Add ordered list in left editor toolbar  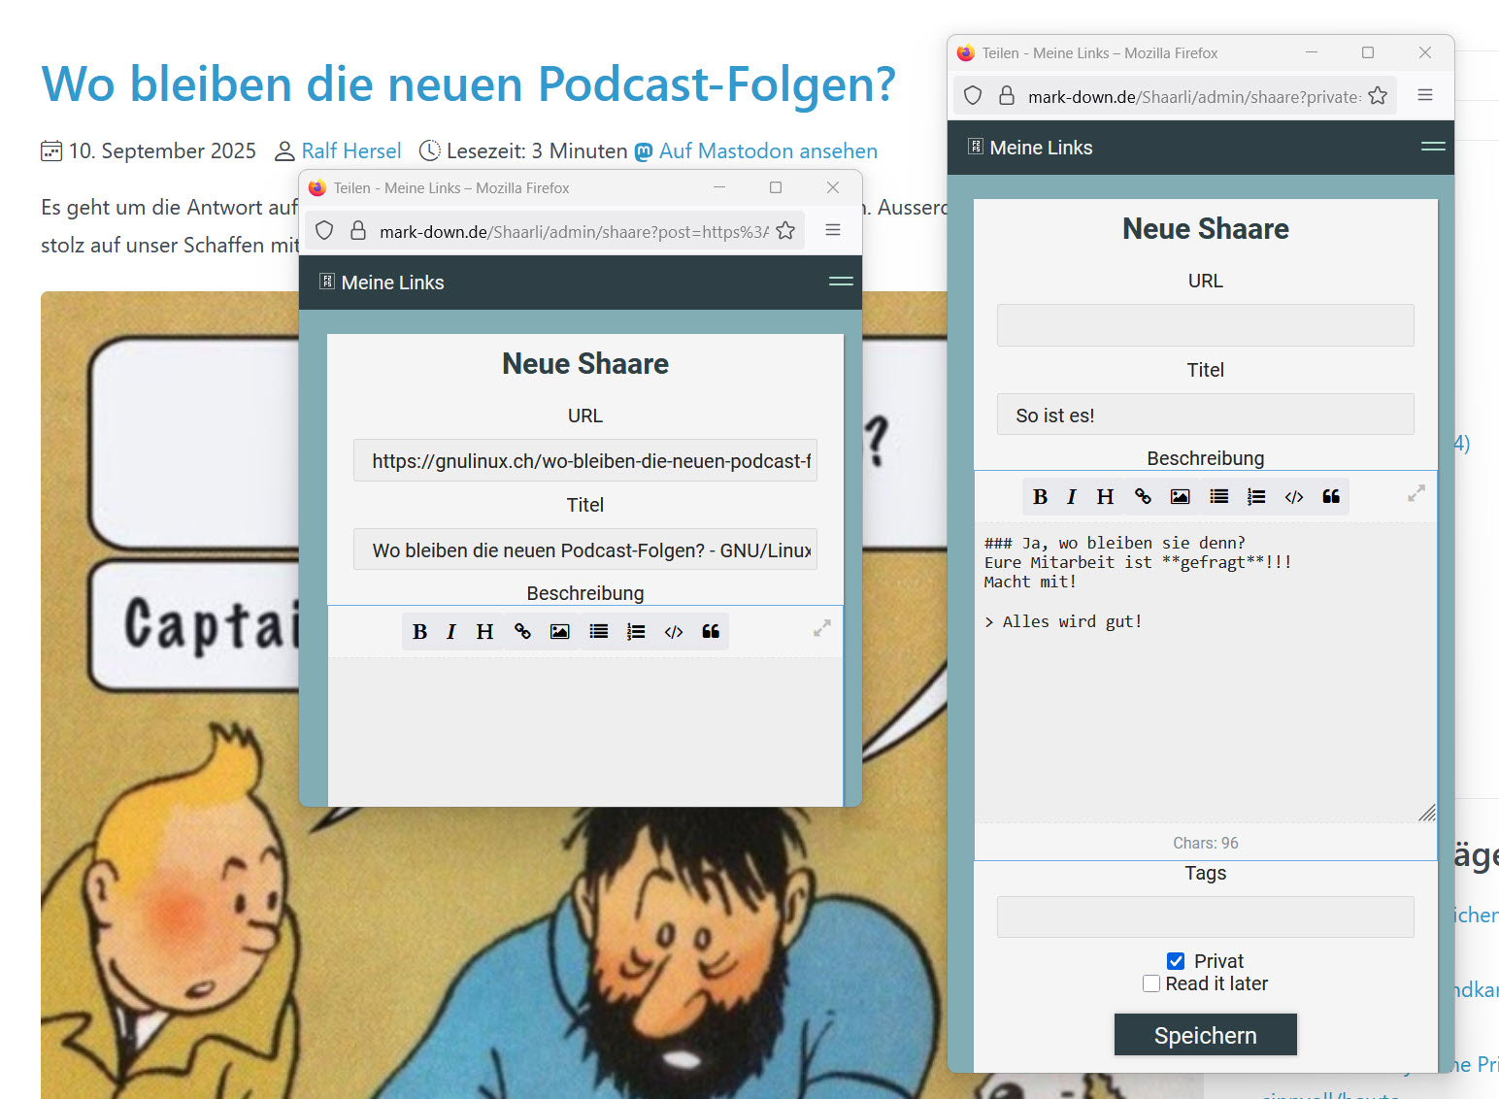click(636, 632)
